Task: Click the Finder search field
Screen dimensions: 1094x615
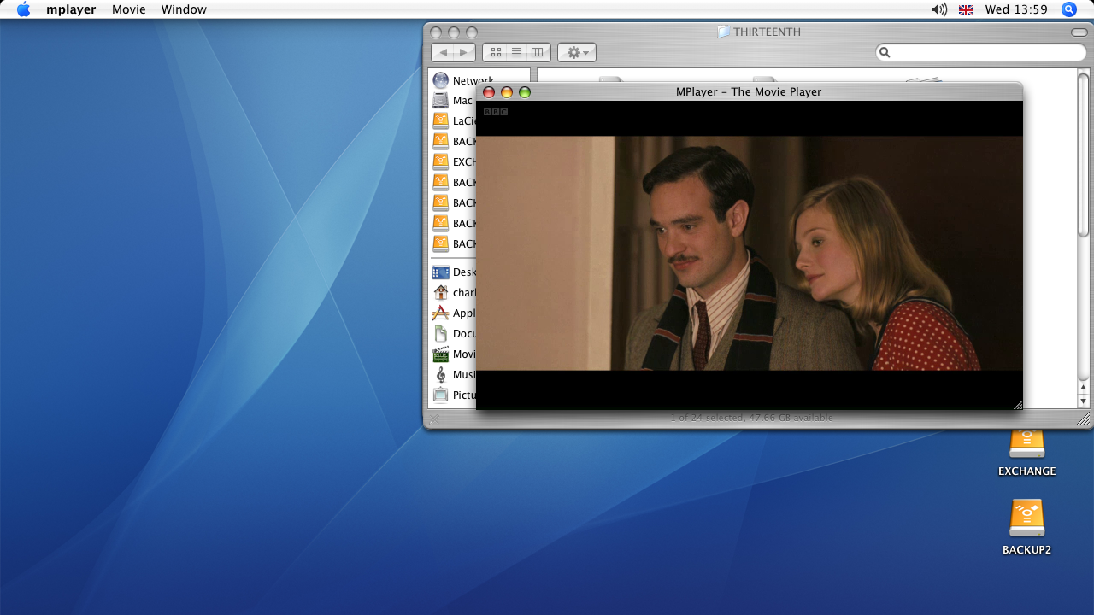Action: 981,52
